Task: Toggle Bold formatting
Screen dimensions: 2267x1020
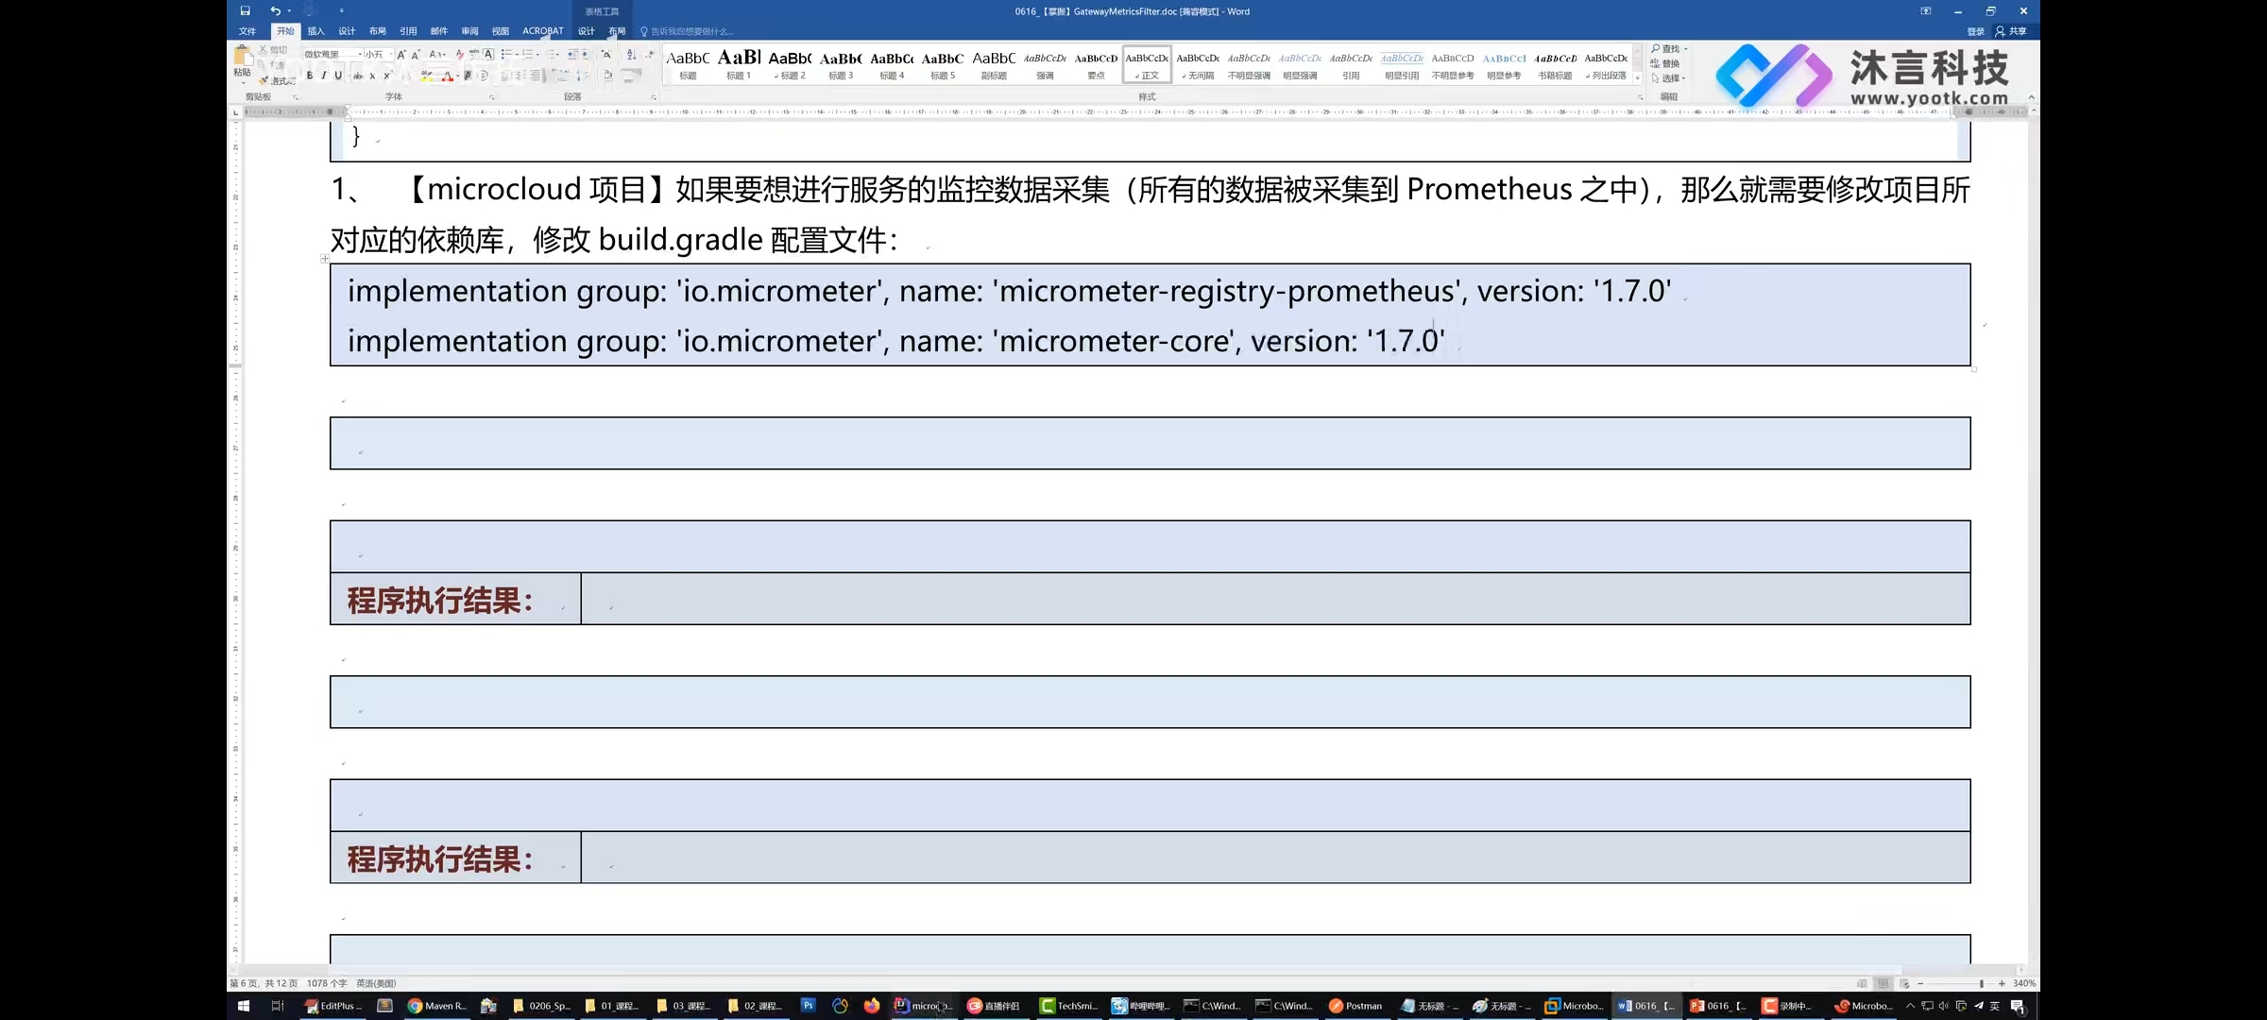Action: (x=310, y=76)
